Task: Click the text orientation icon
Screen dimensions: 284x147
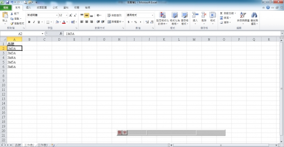Action: 98,15
